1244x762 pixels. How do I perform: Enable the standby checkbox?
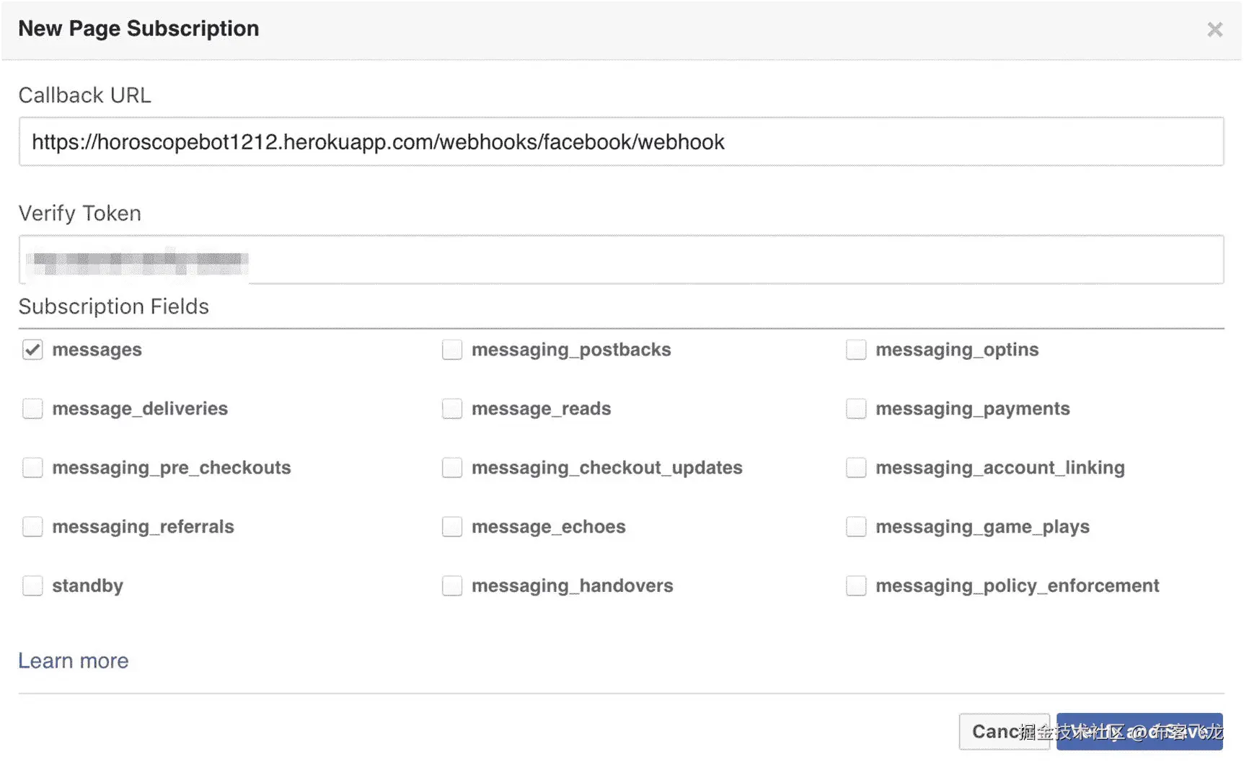click(32, 585)
